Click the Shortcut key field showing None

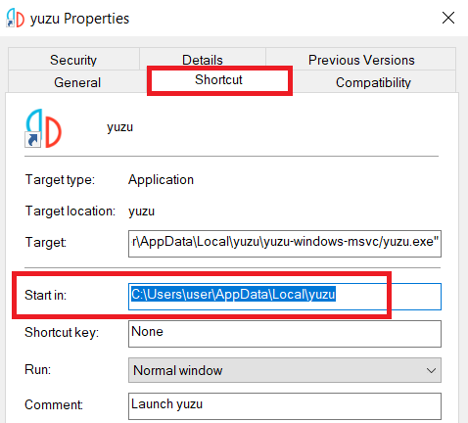coord(285,334)
